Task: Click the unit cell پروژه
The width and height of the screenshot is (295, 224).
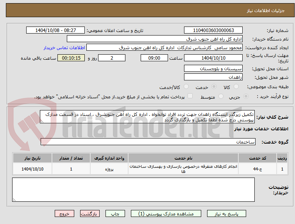Action: [x=109, y=169]
